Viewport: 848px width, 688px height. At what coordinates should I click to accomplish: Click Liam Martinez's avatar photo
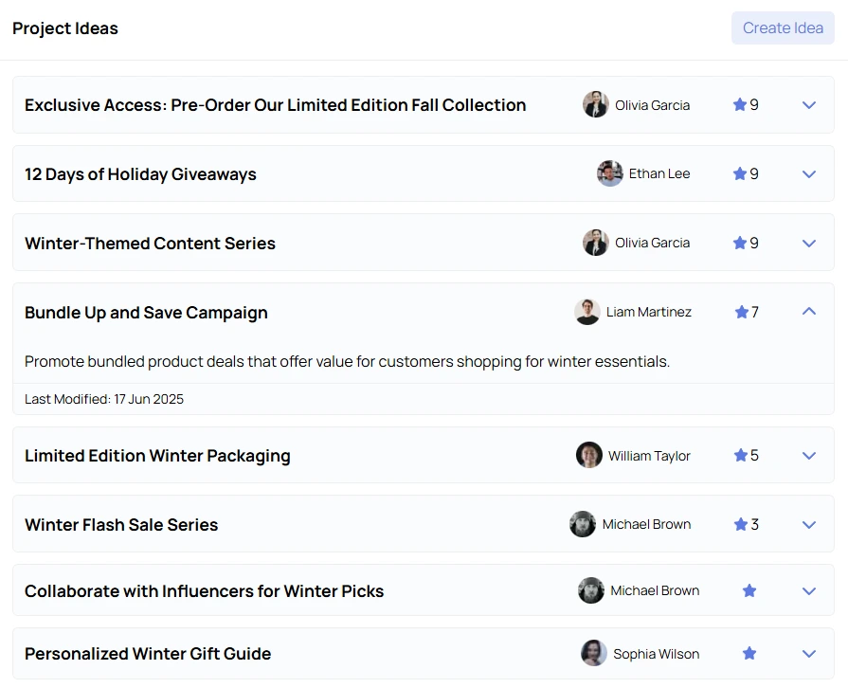coord(586,312)
